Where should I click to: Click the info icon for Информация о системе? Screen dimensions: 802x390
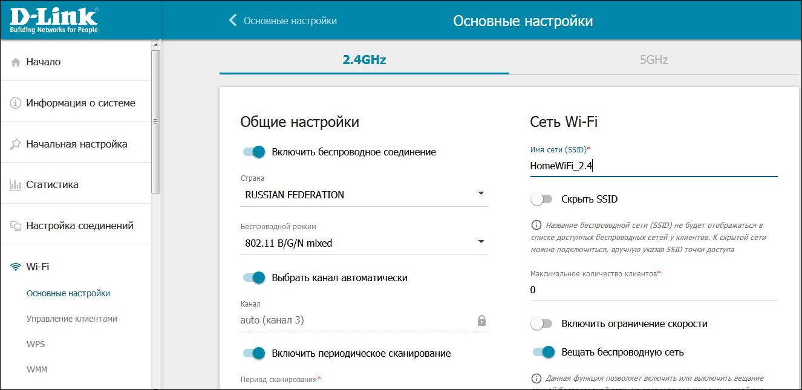coord(16,103)
